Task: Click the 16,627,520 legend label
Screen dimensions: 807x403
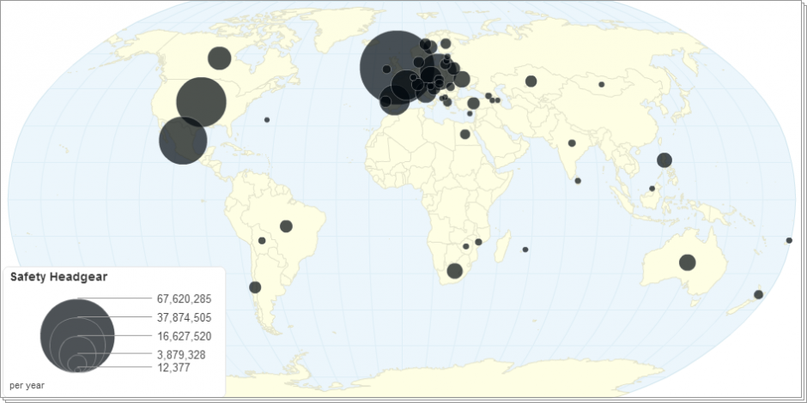Action: point(184,336)
